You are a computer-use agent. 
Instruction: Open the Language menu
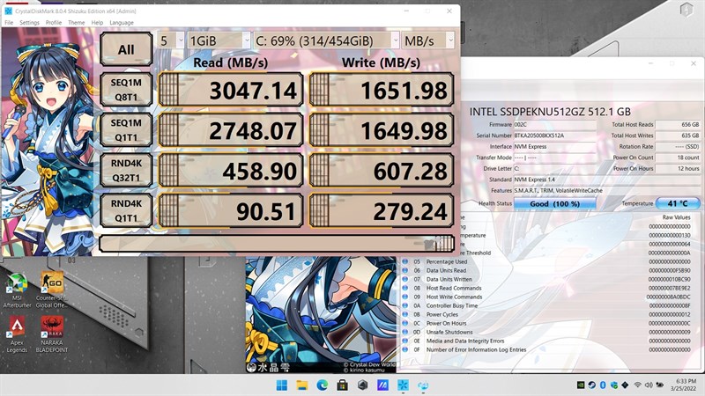122,23
